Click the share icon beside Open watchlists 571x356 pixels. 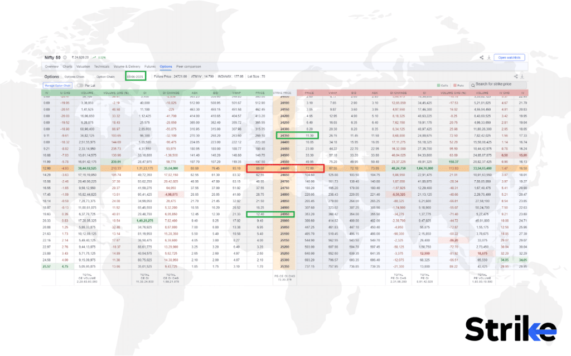click(x=481, y=57)
